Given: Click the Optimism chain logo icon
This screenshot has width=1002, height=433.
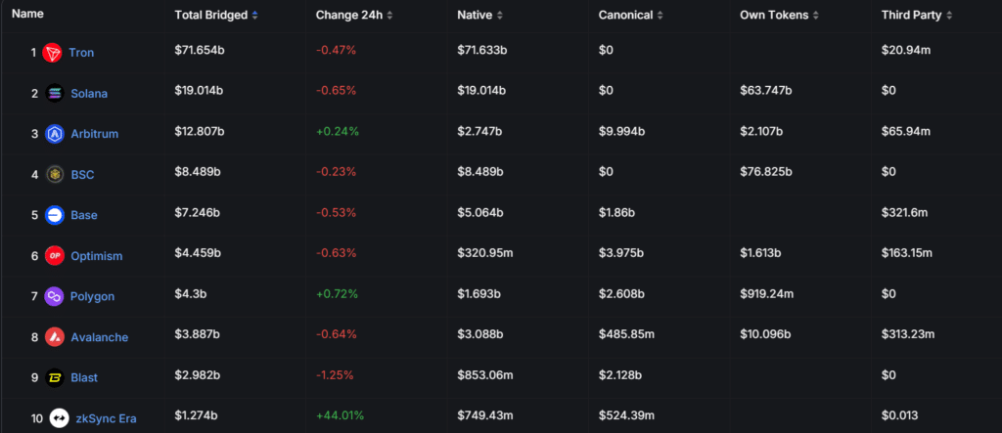Looking at the screenshot, I should 55,256.
